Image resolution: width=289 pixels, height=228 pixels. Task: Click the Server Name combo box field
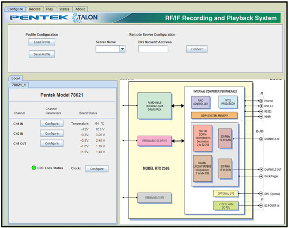pos(110,49)
